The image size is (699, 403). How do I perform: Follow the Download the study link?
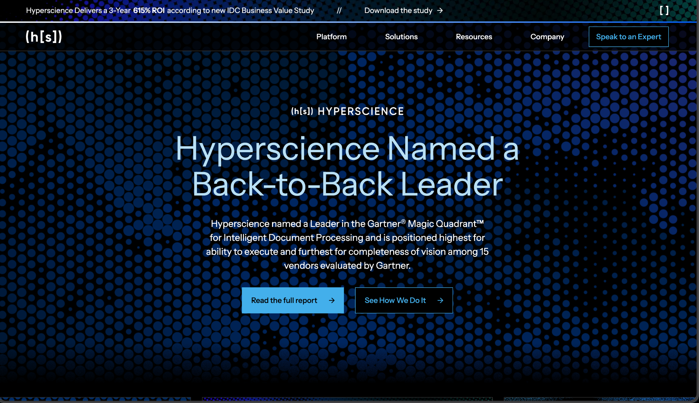pos(403,11)
